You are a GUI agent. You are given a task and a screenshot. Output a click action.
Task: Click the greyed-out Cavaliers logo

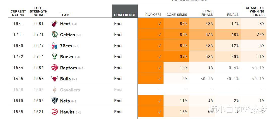(55, 90)
